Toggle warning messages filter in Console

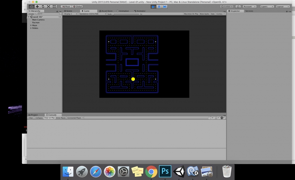coord(217,118)
